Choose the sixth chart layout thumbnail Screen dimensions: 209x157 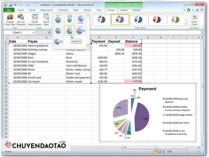point(81,30)
